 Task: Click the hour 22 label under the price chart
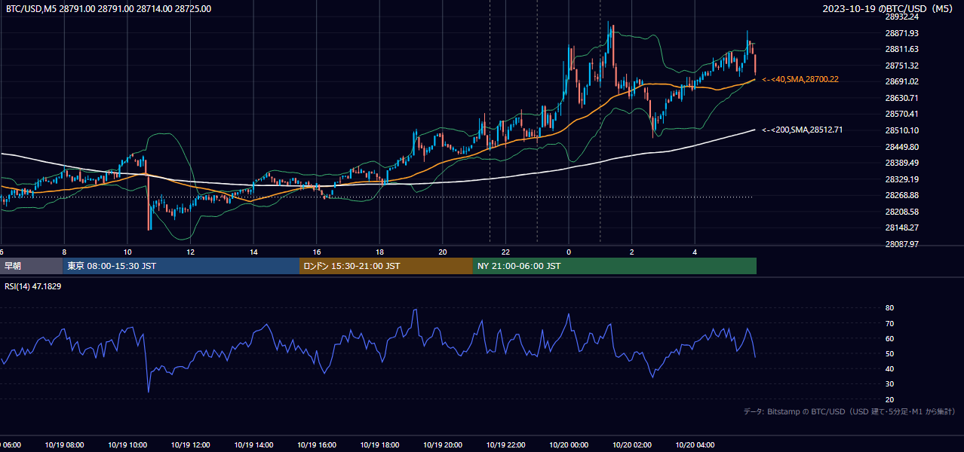[x=506, y=252]
